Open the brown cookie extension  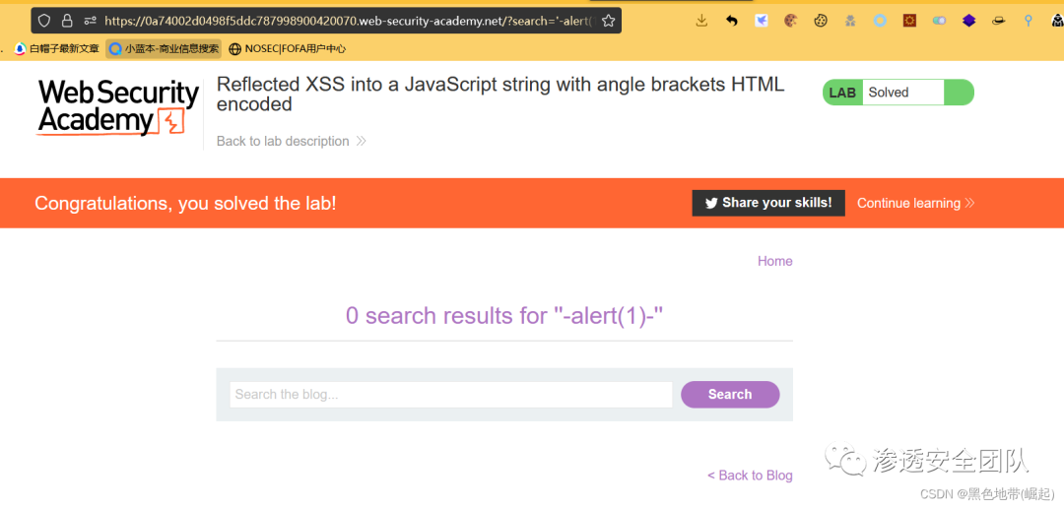point(790,20)
